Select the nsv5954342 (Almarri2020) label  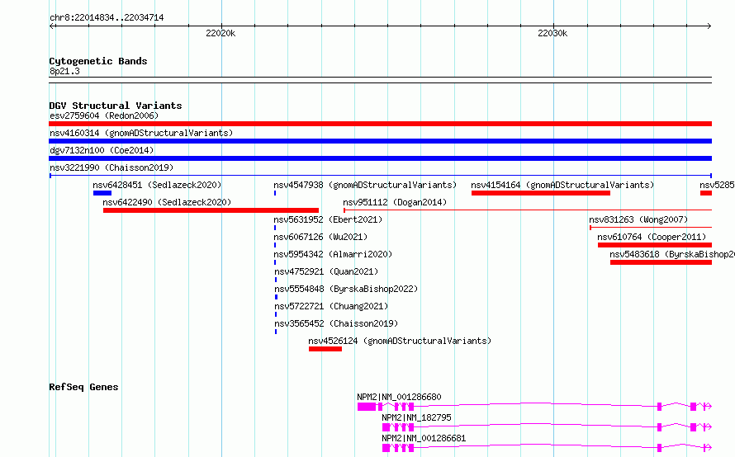click(333, 254)
